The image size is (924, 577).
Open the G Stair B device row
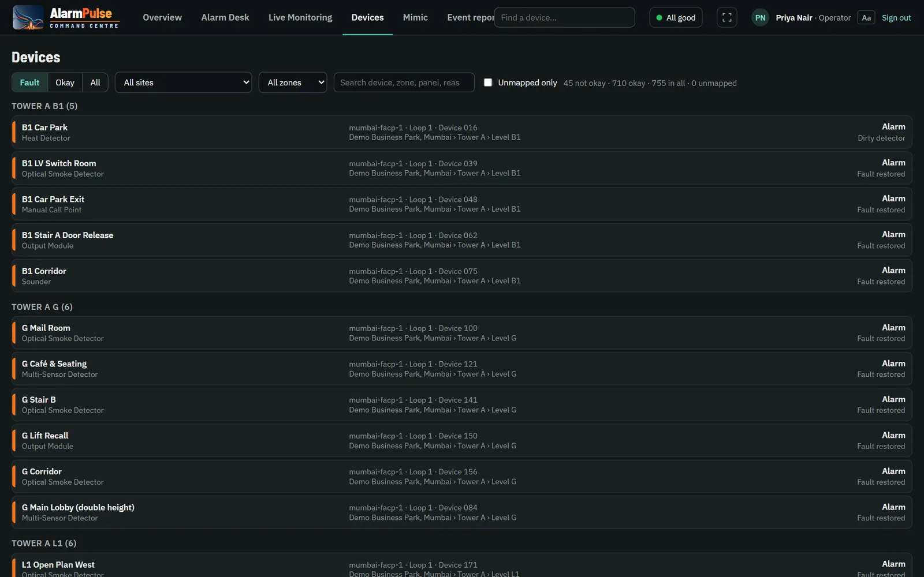click(x=462, y=404)
